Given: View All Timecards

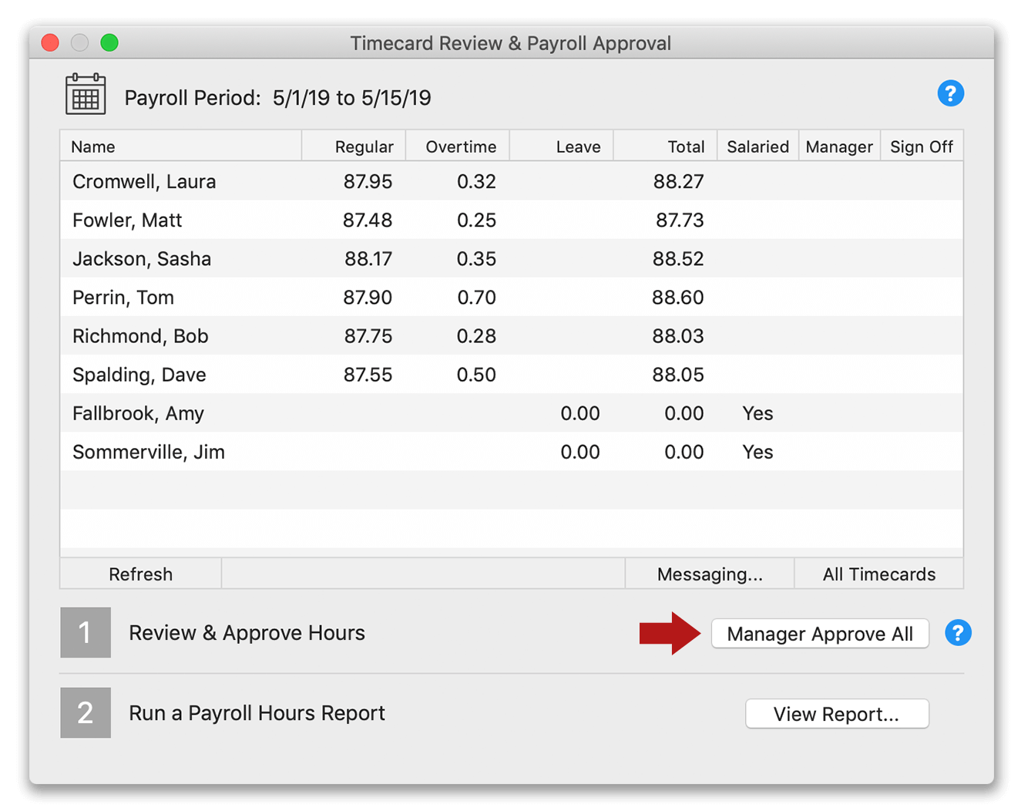Looking at the screenshot, I should [878, 574].
